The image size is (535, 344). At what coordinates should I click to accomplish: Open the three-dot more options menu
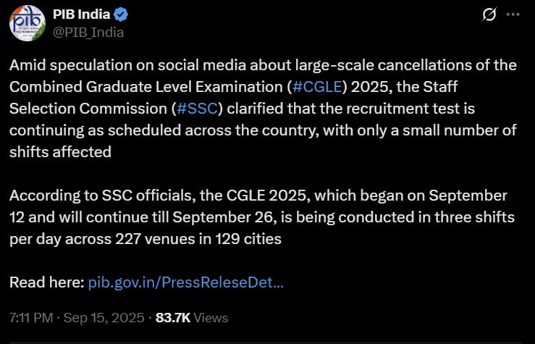coord(513,14)
